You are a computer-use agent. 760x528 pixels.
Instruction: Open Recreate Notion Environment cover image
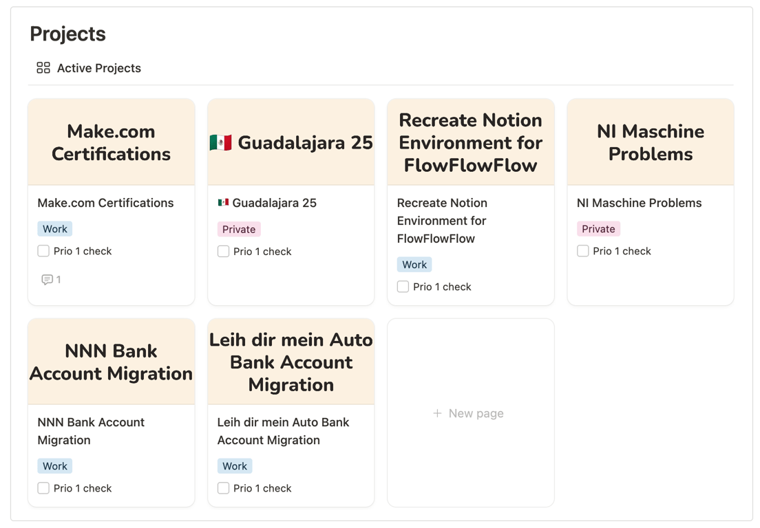(x=471, y=142)
